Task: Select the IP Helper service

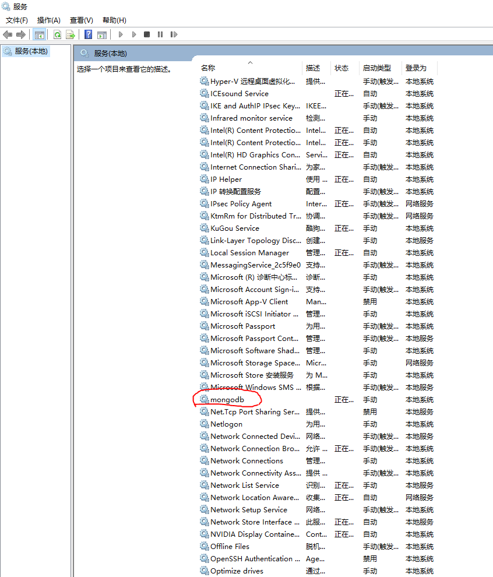Action: (316, 179)
